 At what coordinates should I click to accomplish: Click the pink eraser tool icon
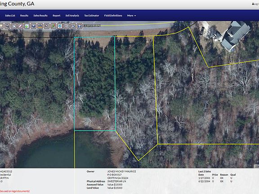click(20, 26)
